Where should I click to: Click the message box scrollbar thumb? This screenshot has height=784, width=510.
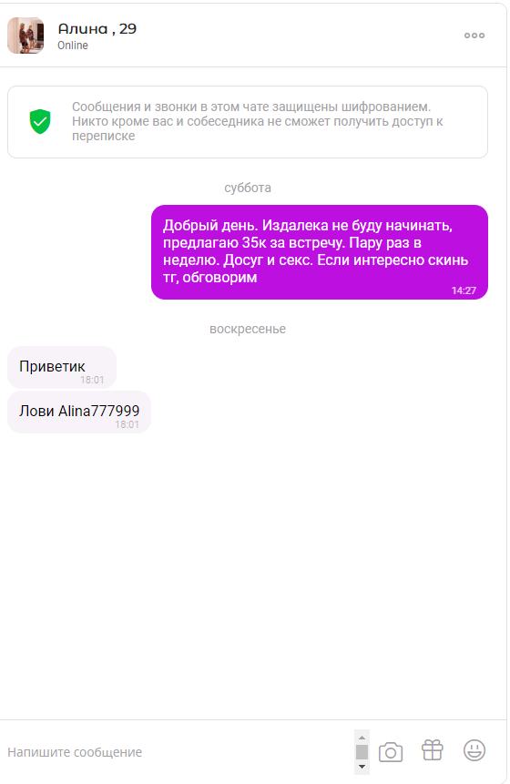[362, 752]
